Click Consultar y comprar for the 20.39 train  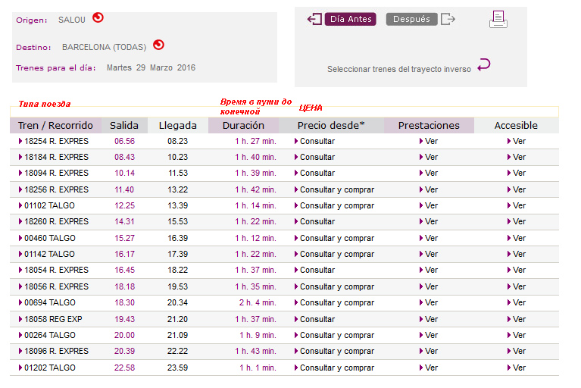334,352
